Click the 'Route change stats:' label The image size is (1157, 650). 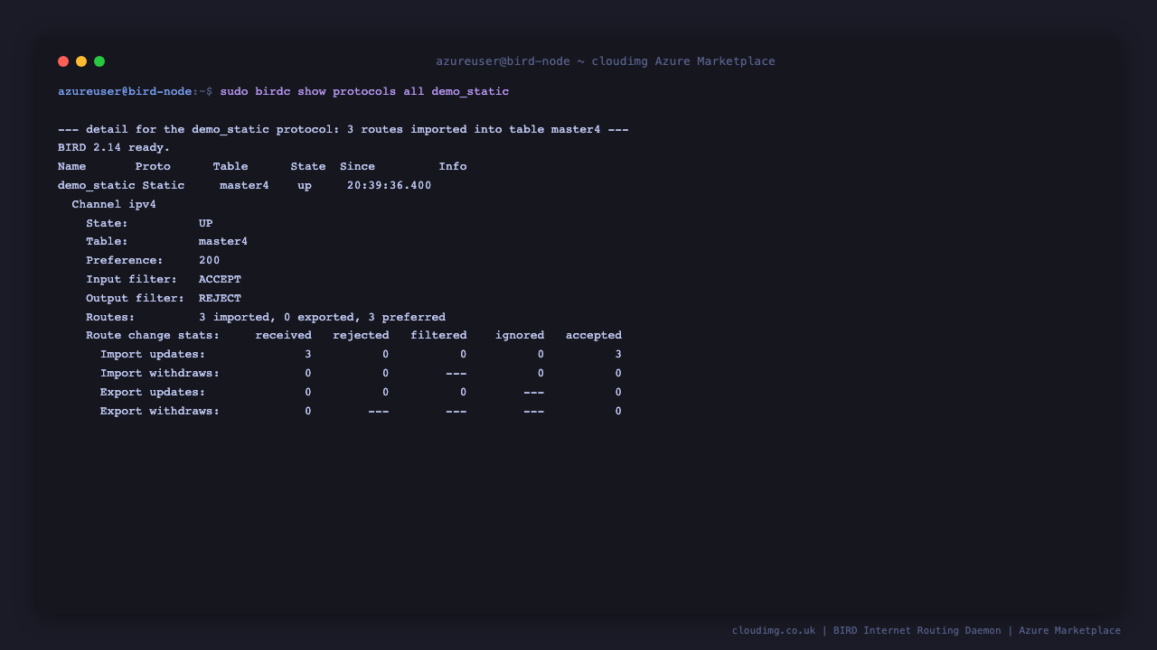coord(153,335)
